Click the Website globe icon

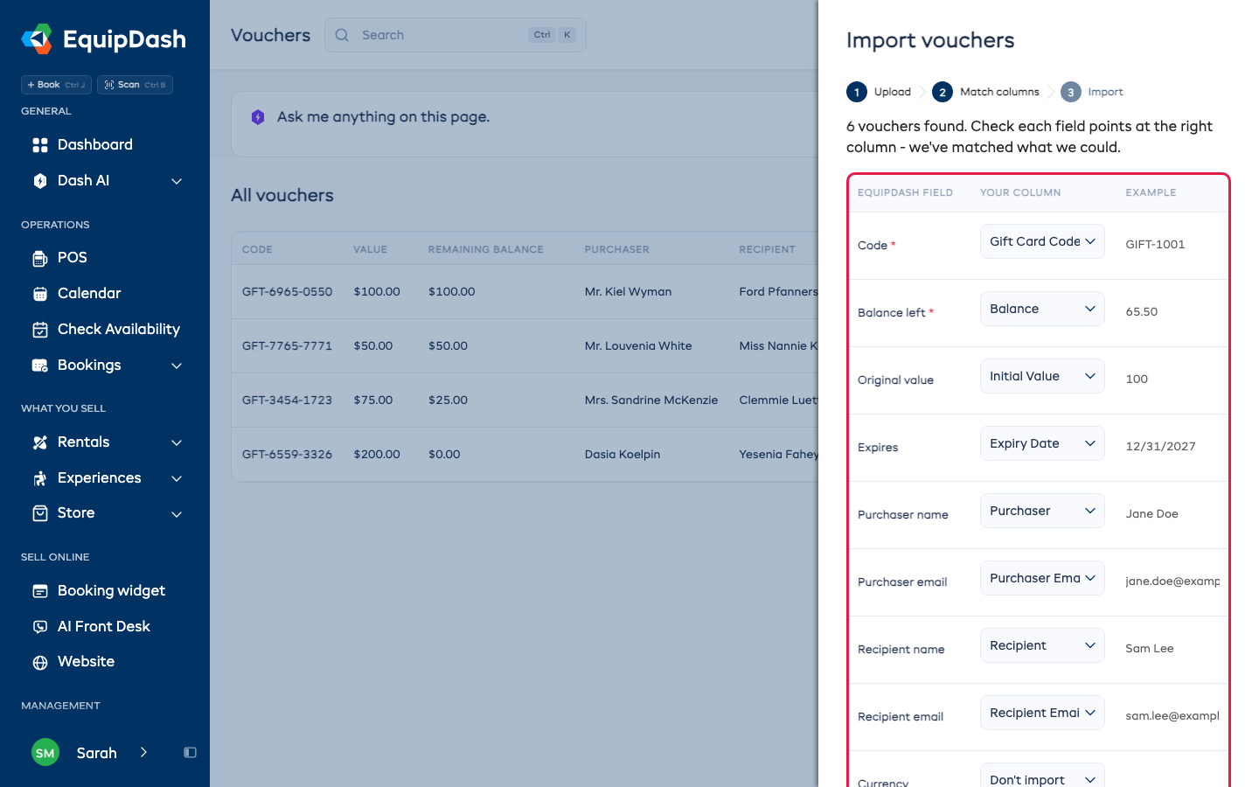click(40, 662)
